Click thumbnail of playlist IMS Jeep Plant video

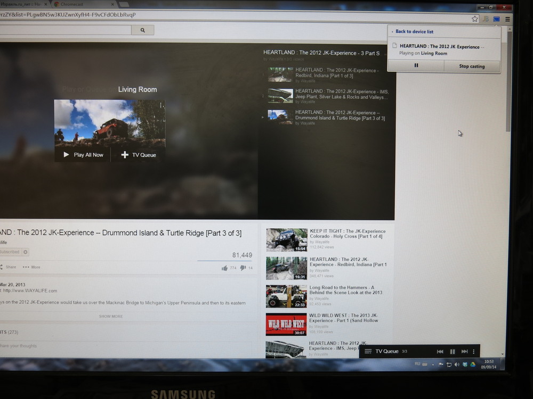pos(280,96)
